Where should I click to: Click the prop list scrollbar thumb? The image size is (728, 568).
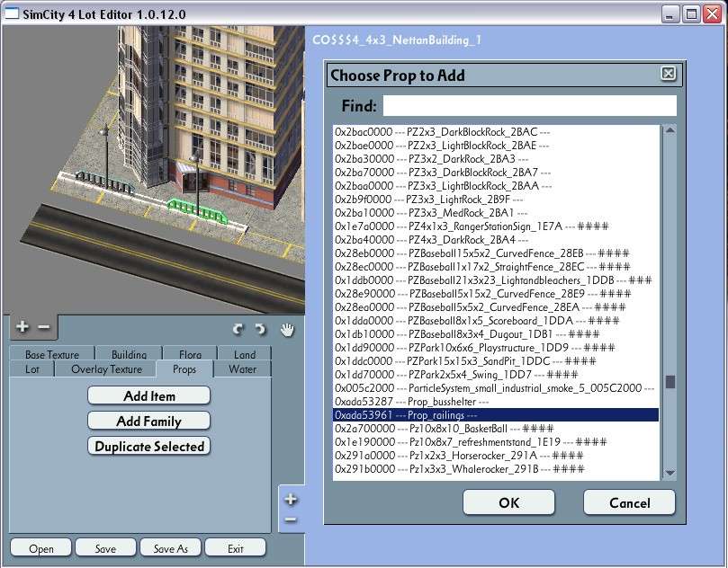coord(670,382)
